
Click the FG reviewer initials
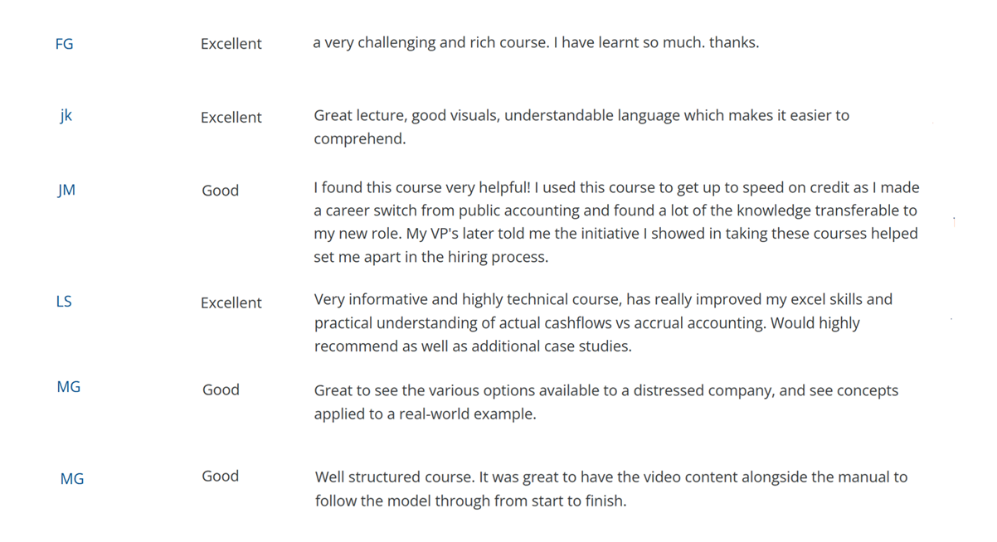click(x=64, y=44)
